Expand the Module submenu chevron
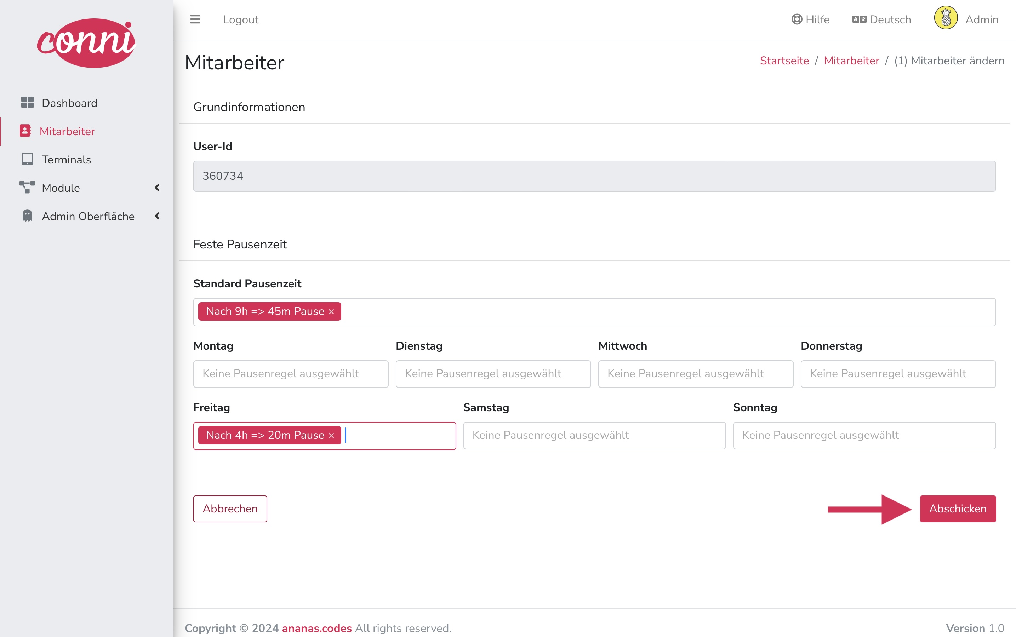1016x637 pixels. (x=157, y=188)
